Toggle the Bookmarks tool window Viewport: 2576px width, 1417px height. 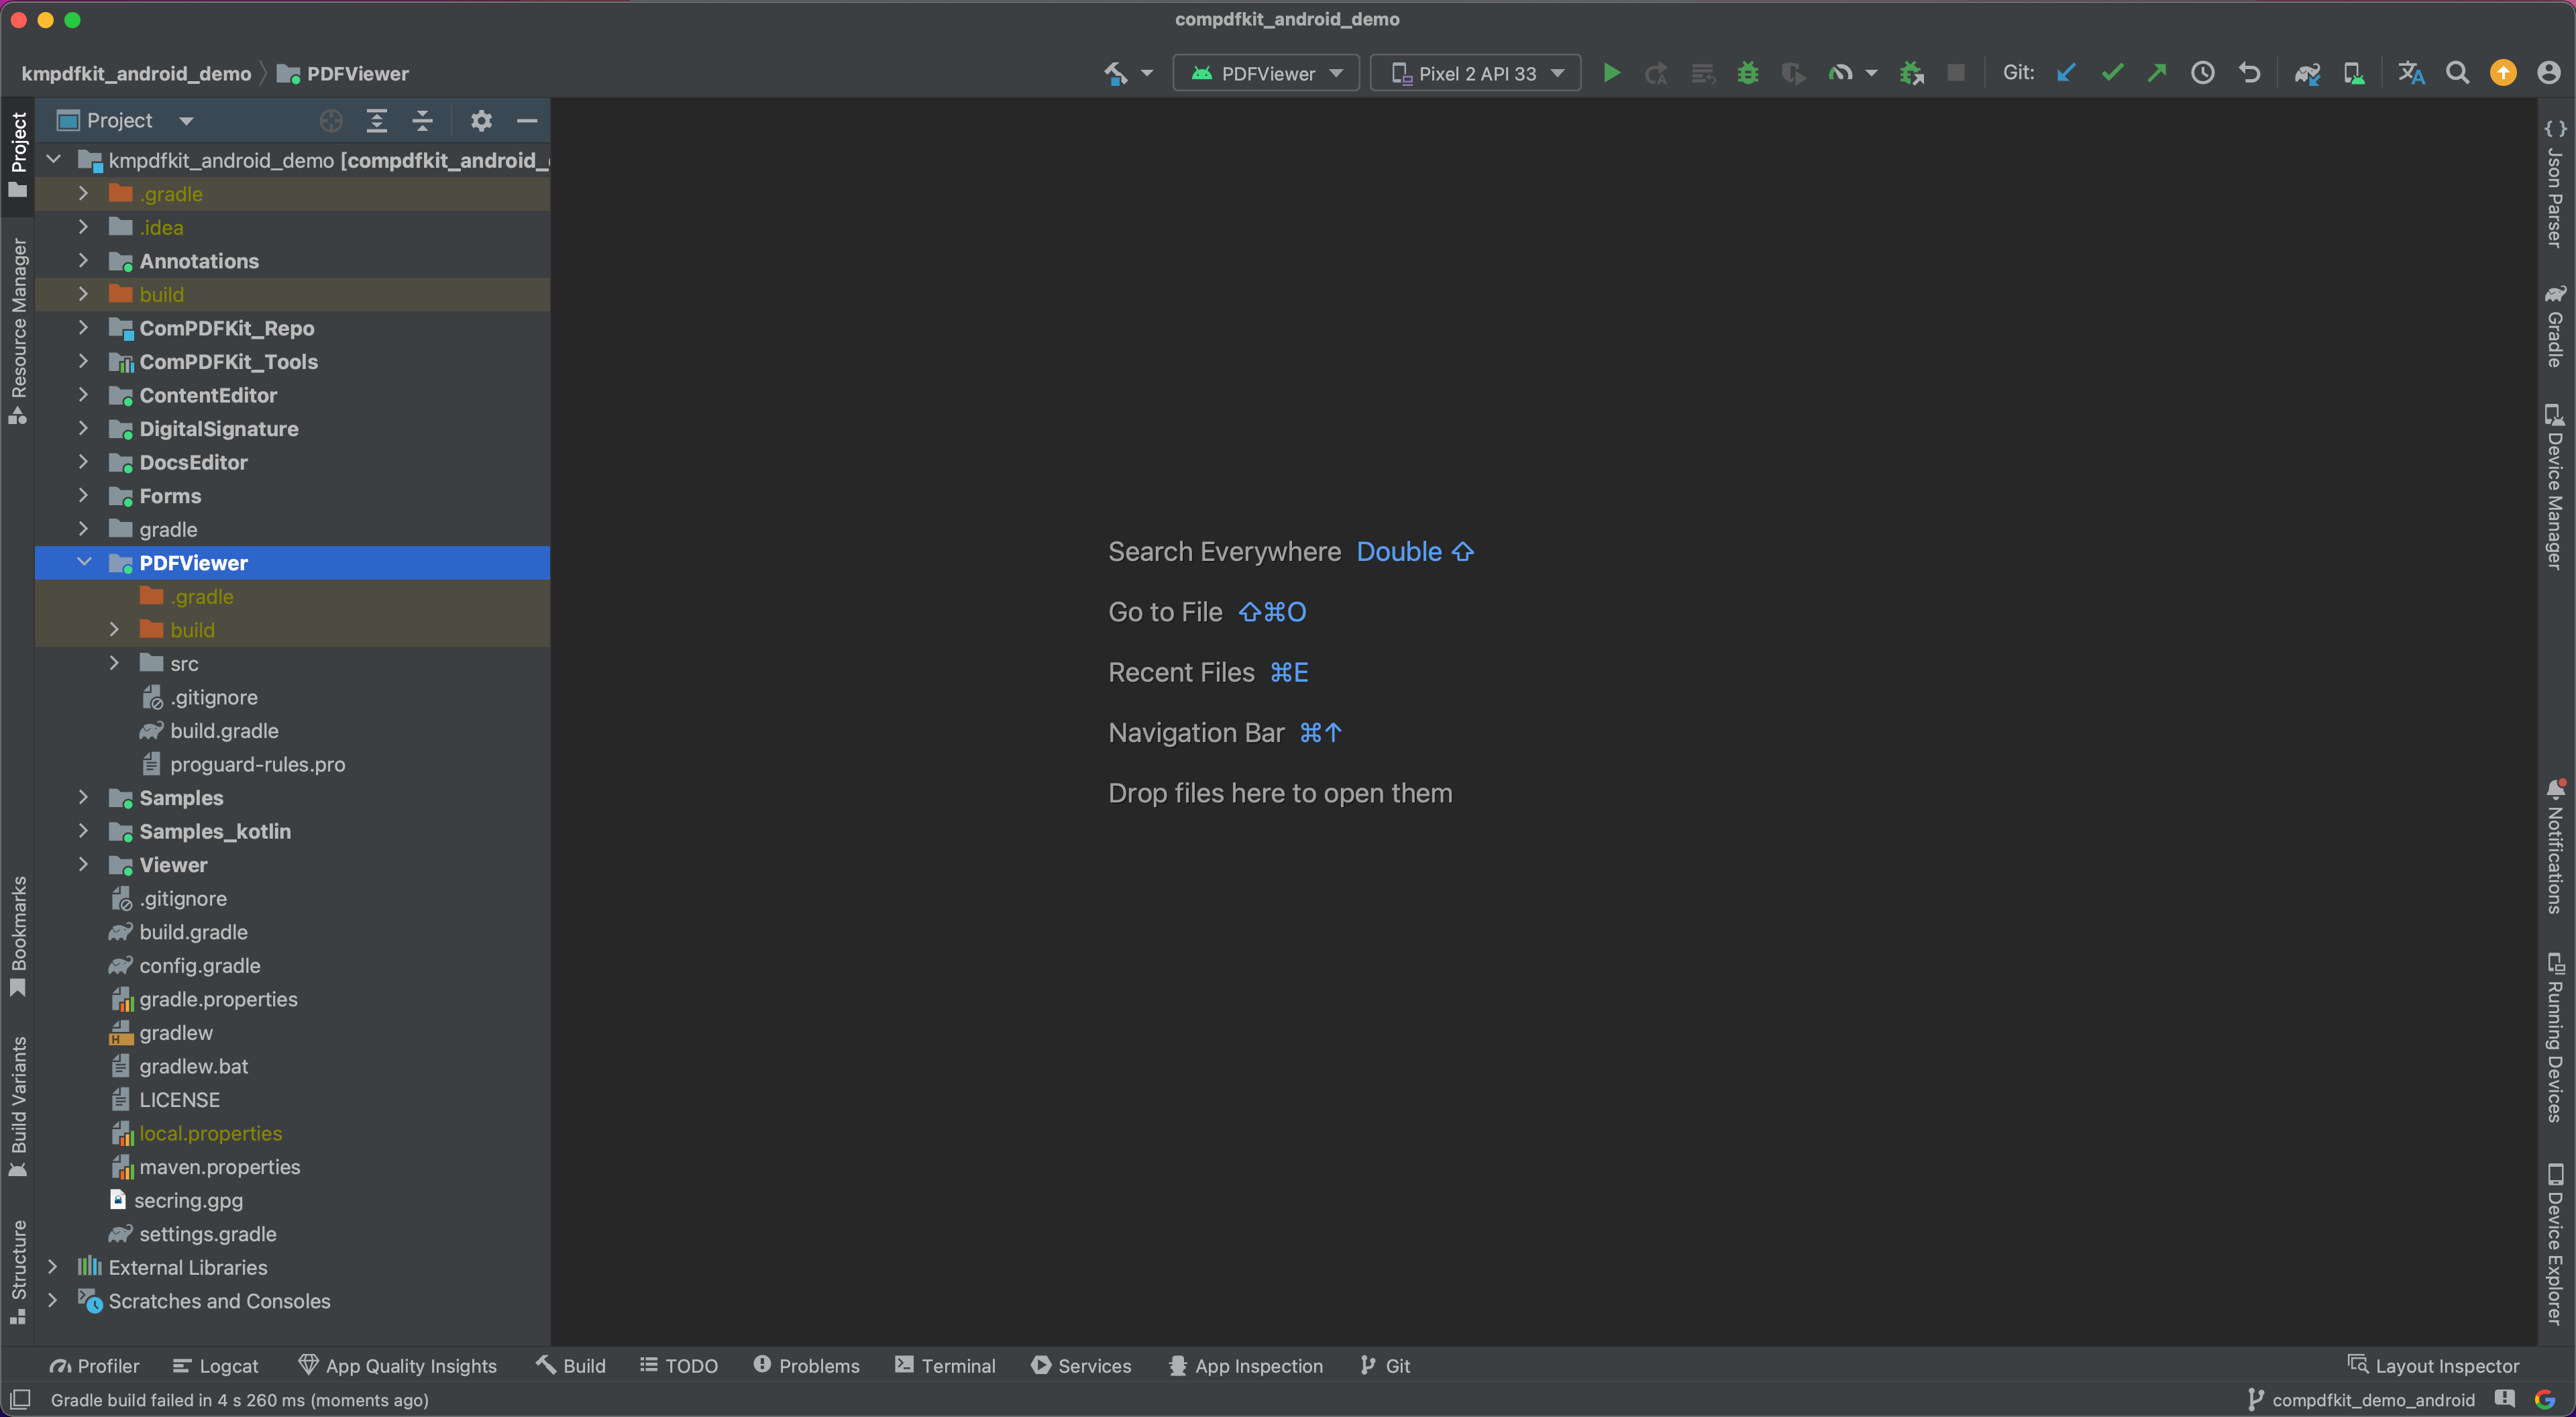(x=18, y=936)
